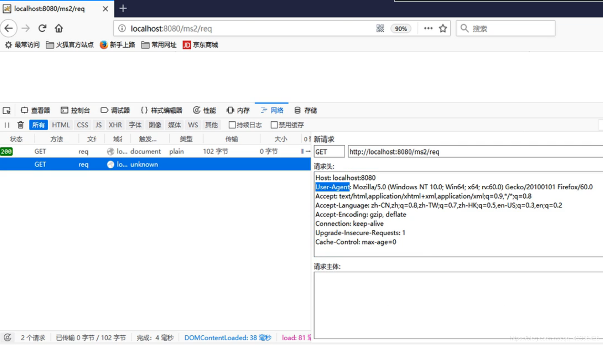The image size is (603, 345).
Task: Focus the 搜索 search box
Action: coord(505,28)
